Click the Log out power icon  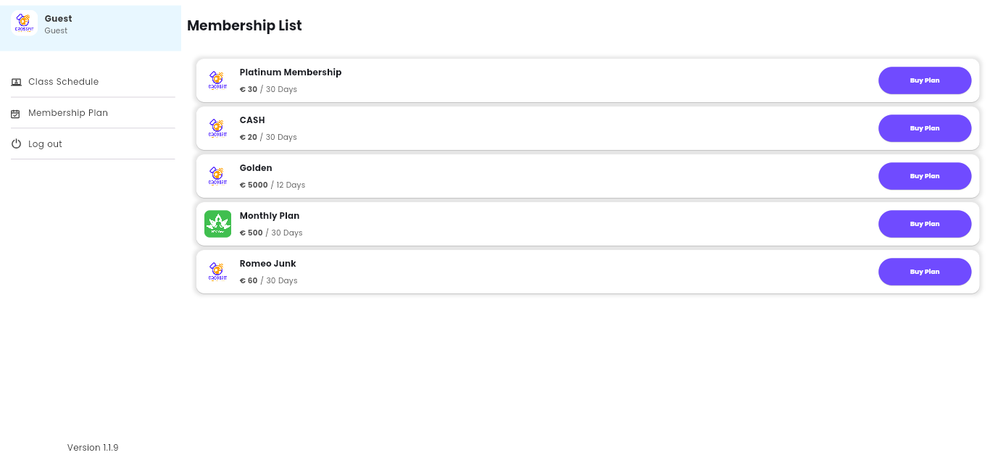tap(16, 144)
